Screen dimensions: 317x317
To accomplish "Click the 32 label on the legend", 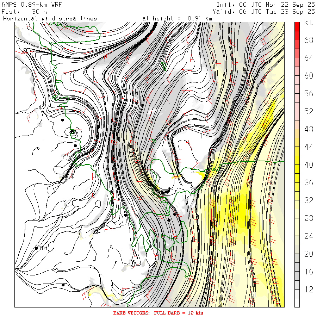I will [x=309, y=200].
